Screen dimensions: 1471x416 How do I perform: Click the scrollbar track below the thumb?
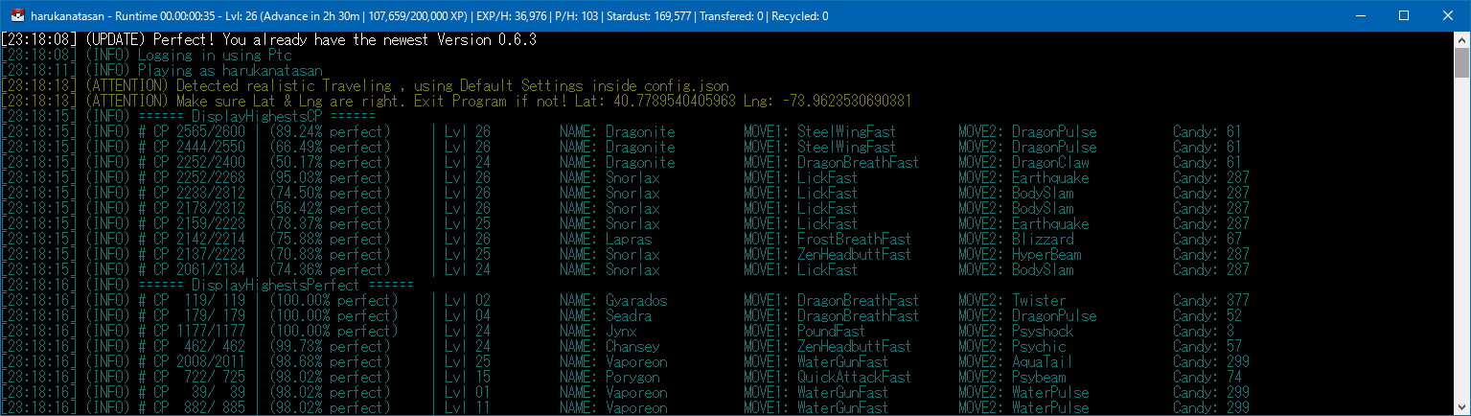click(1461, 240)
